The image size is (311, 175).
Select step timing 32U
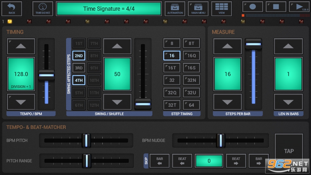pyautogui.click(x=191, y=93)
